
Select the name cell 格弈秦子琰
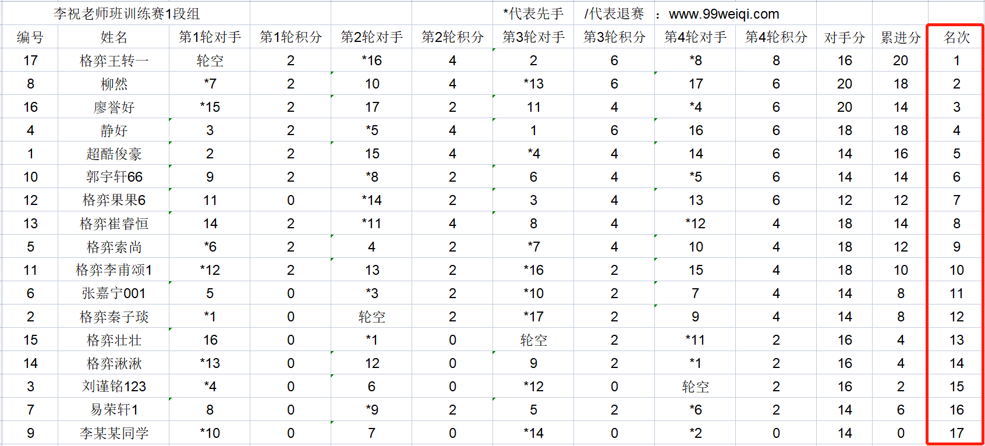tap(114, 317)
